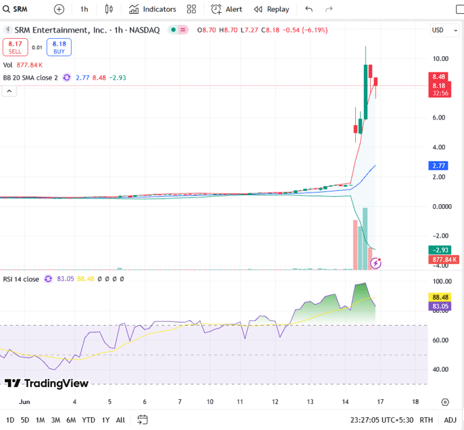The width and height of the screenshot is (464, 430).
Task: Switch range to 1Y
Action: pos(106,420)
